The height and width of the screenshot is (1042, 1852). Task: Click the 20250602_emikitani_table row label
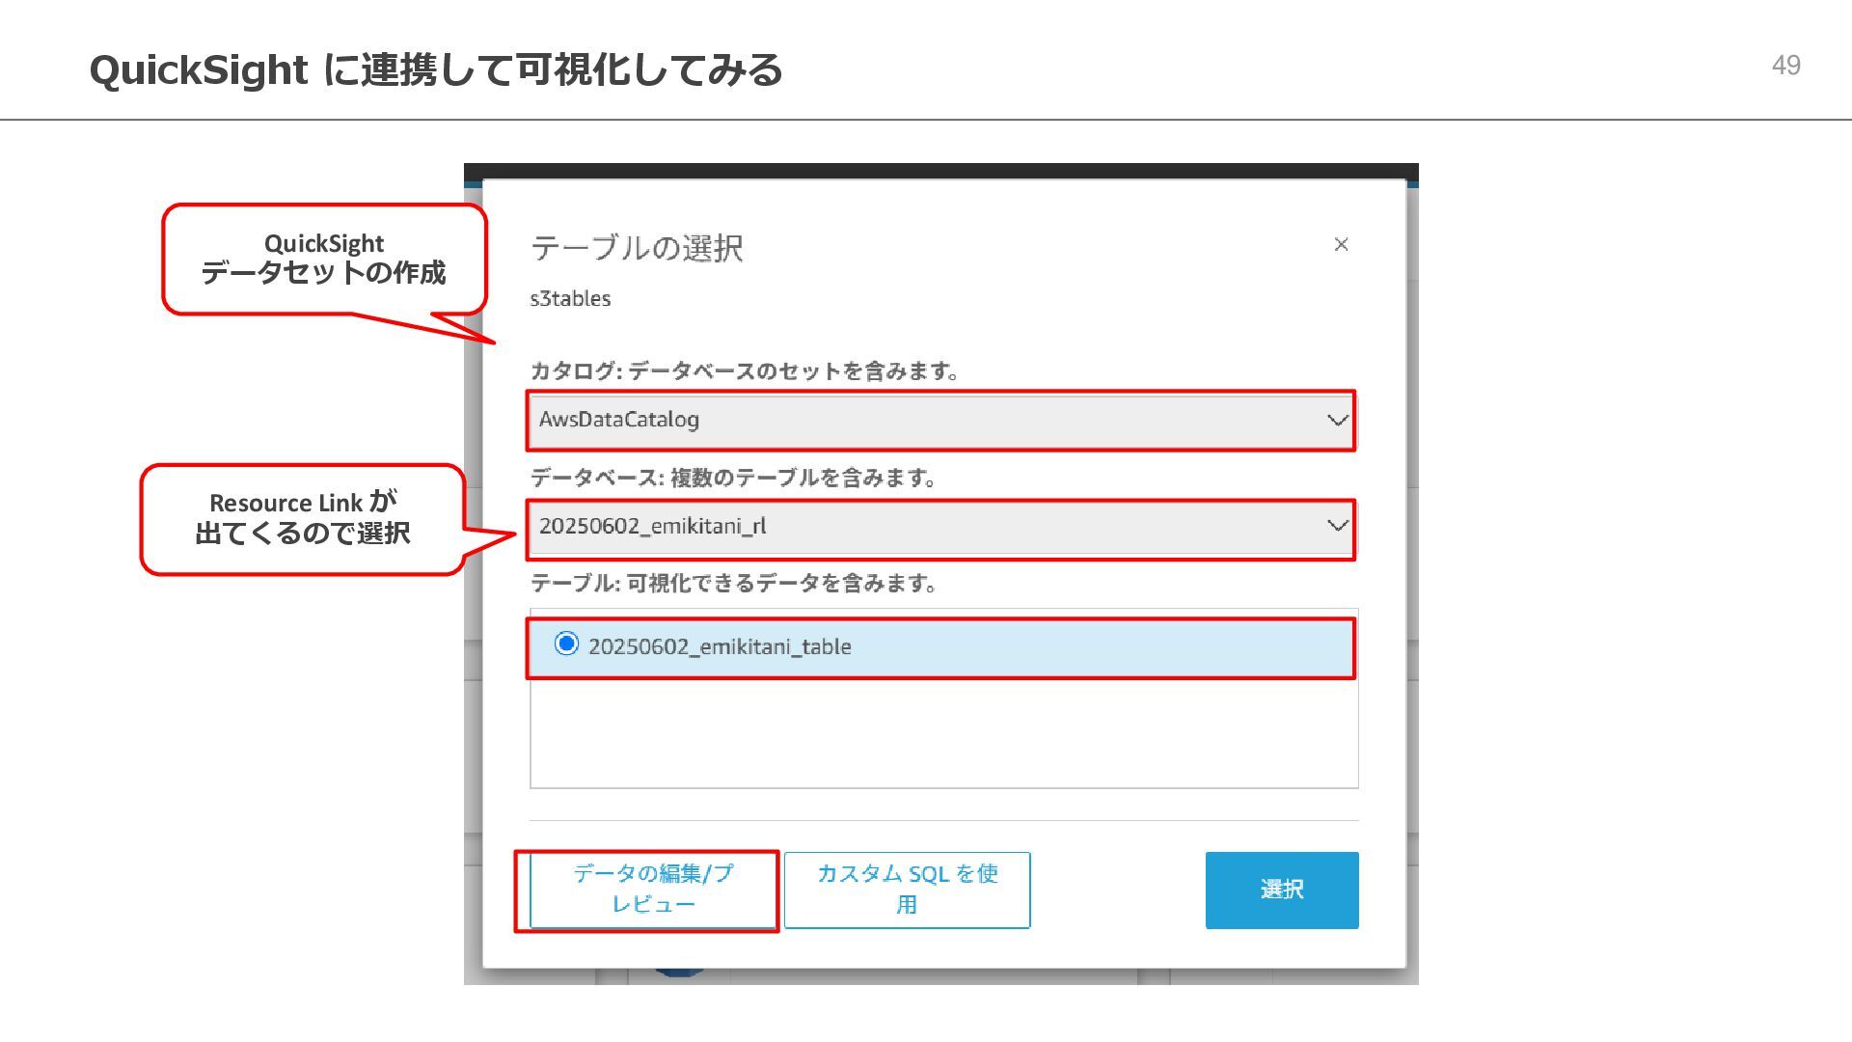[x=720, y=646]
